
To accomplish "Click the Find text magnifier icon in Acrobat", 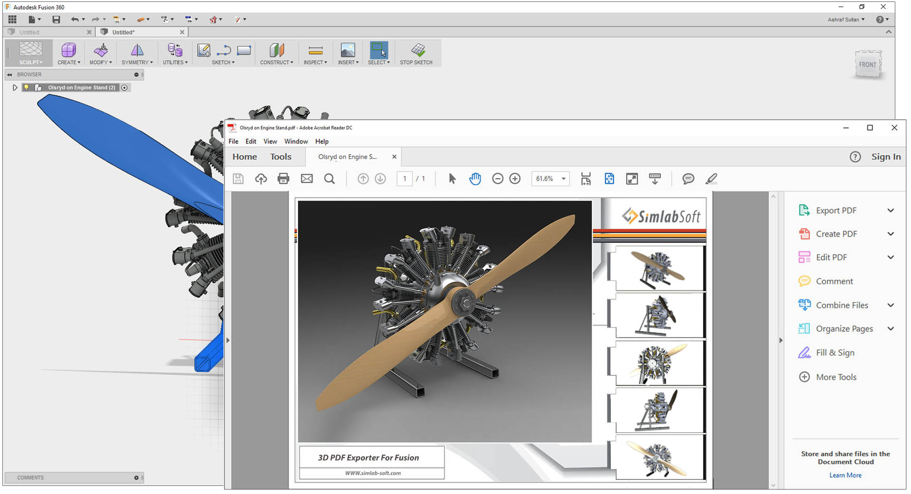I will pyautogui.click(x=329, y=178).
